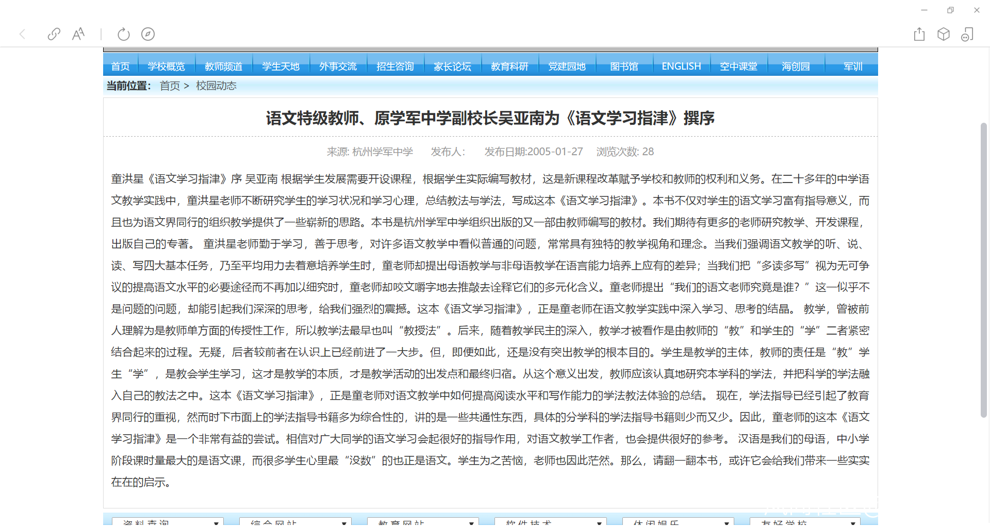This screenshot has height=526, width=990.
Task: Select the 学校概览 navigation menu item
Action: (166, 67)
